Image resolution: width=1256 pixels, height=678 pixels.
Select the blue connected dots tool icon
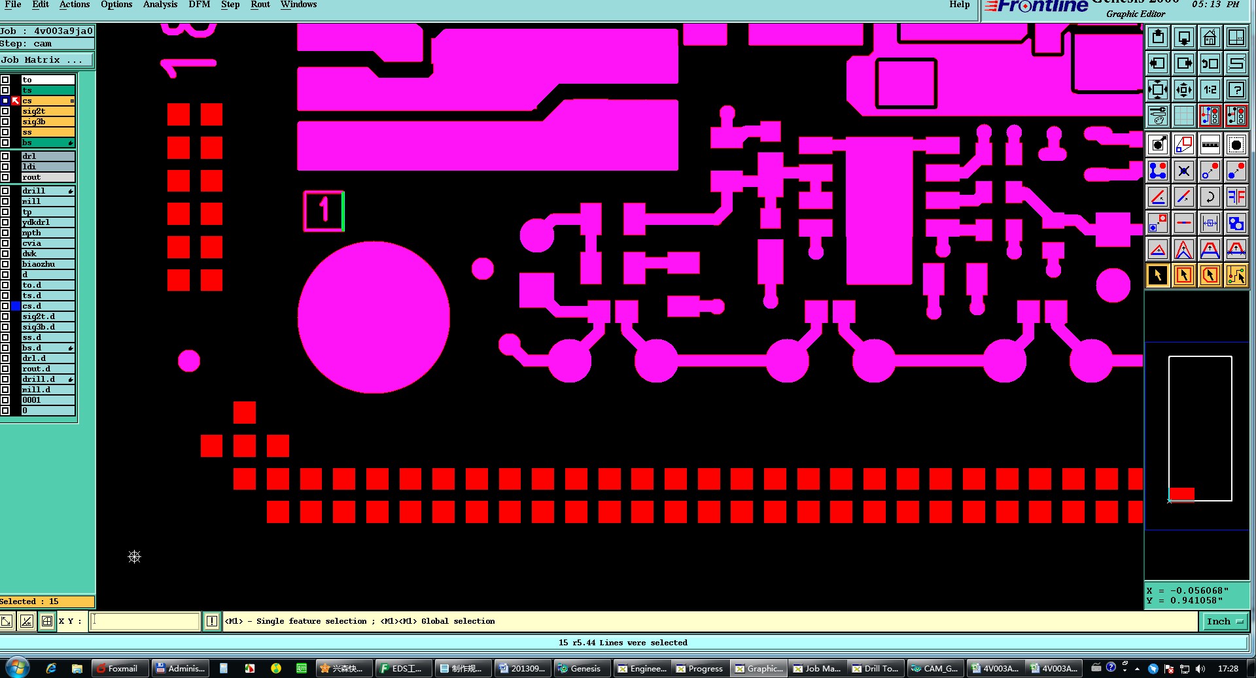tap(1158, 171)
